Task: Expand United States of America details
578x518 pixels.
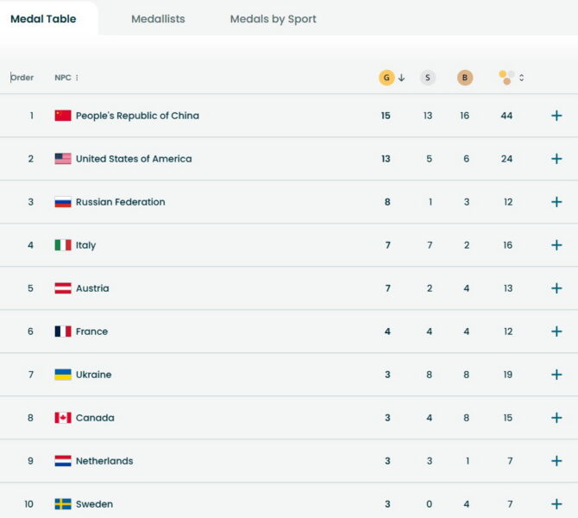Action: (x=556, y=159)
